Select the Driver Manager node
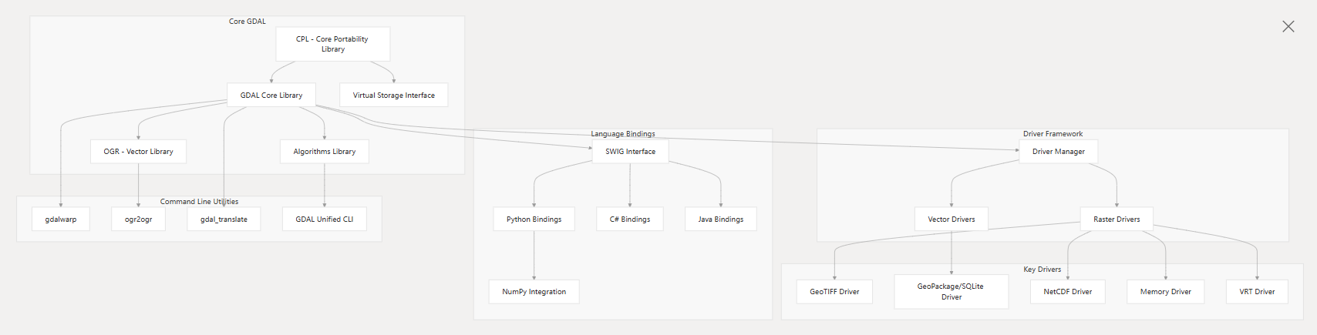 (x=1059, y=152)
